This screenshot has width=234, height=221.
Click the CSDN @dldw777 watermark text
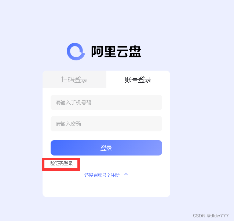(x=211, y=216)
